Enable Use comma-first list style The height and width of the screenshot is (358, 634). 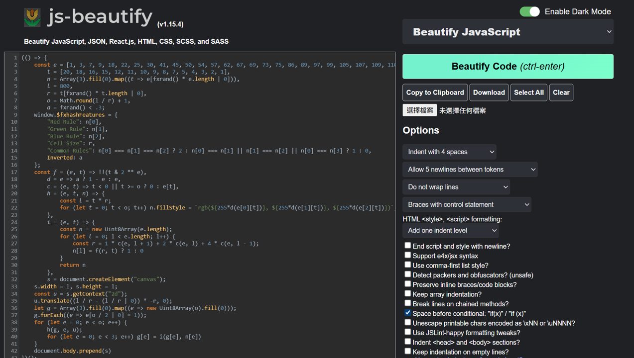(408, 265)
